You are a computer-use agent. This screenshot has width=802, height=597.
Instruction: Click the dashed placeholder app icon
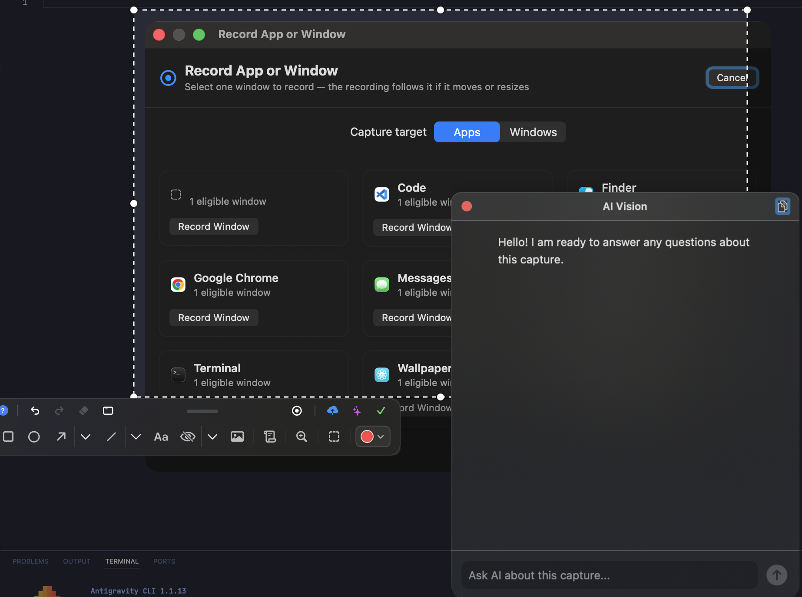(176, 194)
